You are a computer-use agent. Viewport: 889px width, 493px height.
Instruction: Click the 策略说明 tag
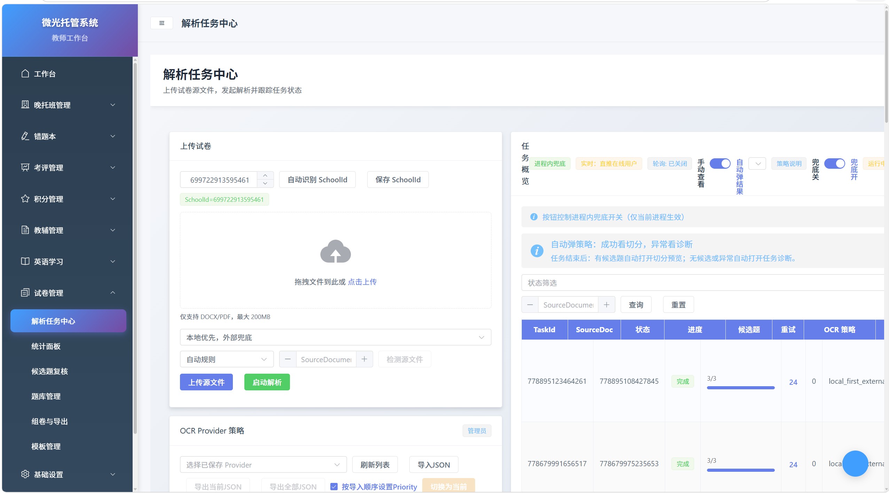tap(789, 164)
